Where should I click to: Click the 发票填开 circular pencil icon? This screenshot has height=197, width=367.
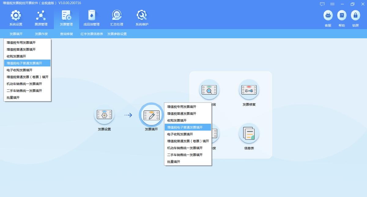[x=151, y=115]
